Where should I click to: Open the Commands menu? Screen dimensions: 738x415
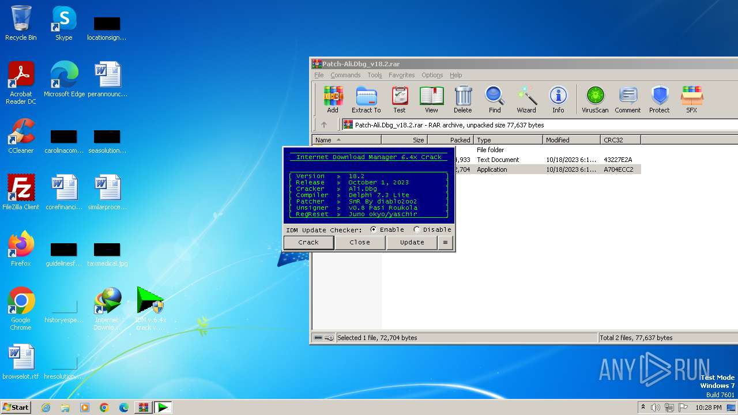click(x=345, y=75)
